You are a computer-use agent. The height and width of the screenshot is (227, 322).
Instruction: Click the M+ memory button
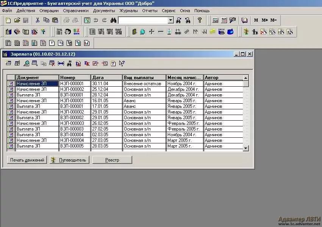264,20
